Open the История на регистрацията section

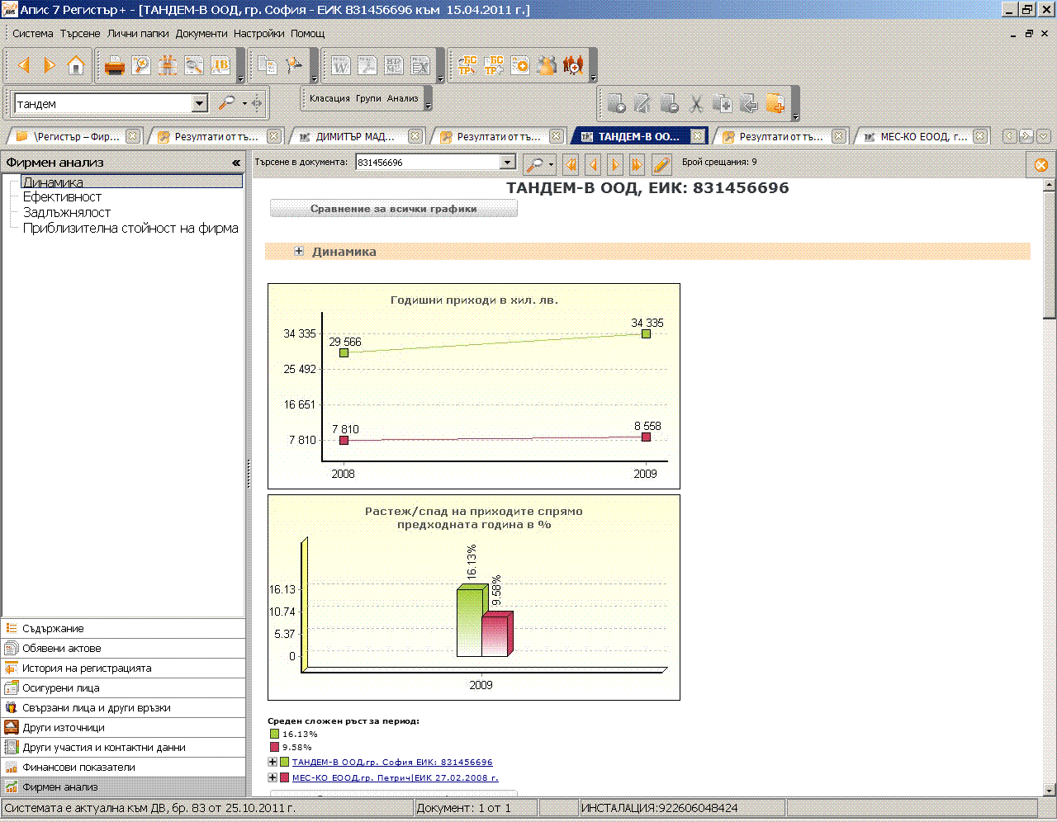click(x=124, y=668)
